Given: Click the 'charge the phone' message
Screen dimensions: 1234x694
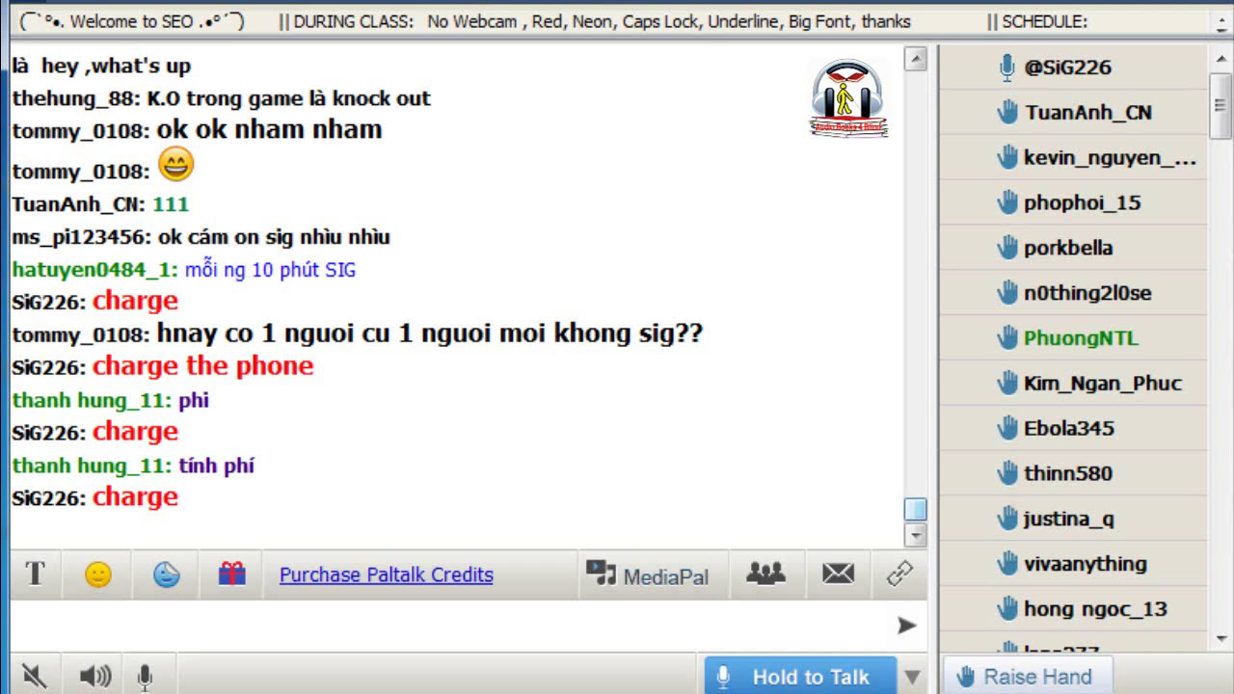Looking at the screenshot, I should 203,366.
